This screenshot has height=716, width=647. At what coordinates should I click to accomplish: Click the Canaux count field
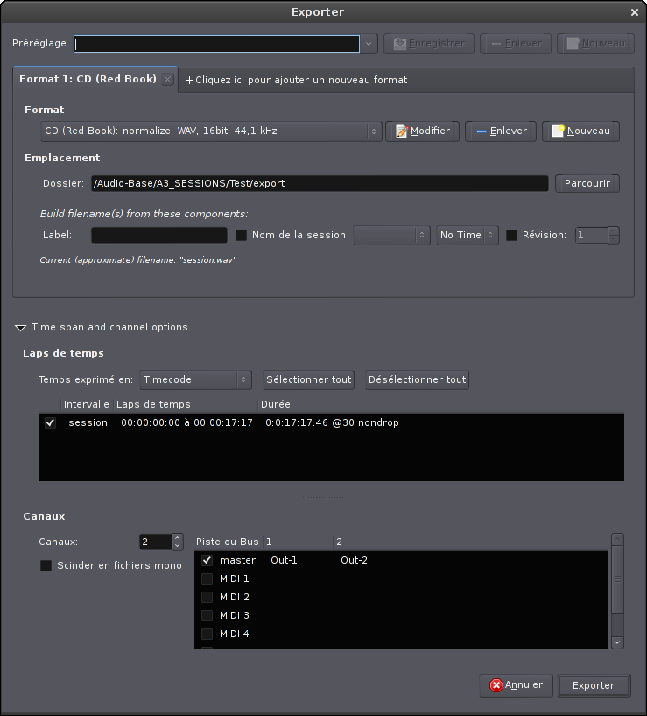pyautogui.click(x=156, y=542)
